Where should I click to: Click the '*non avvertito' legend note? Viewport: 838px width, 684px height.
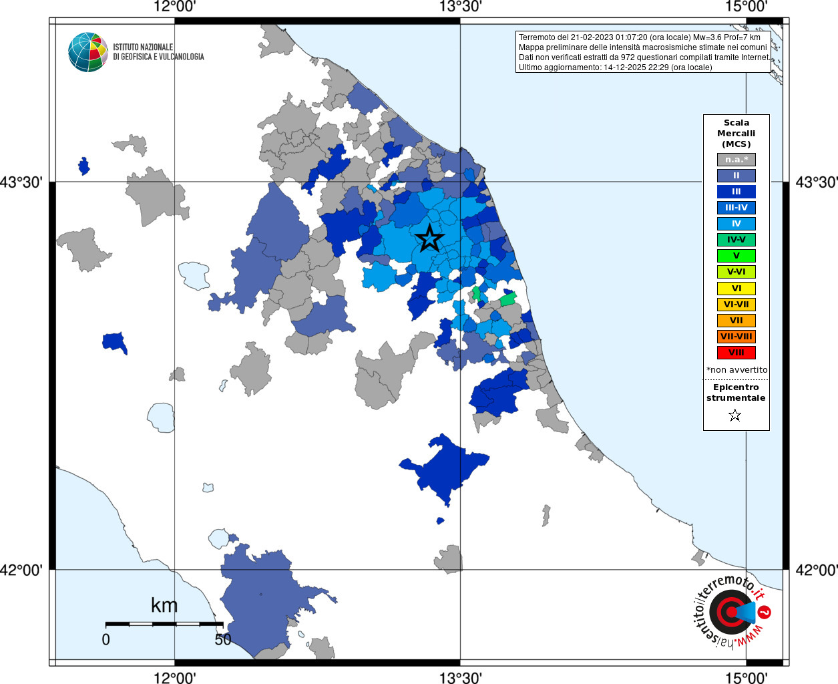737,369
